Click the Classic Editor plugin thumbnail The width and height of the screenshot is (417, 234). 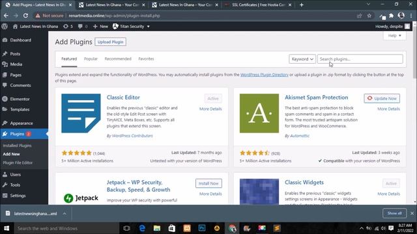coord(81,113)
